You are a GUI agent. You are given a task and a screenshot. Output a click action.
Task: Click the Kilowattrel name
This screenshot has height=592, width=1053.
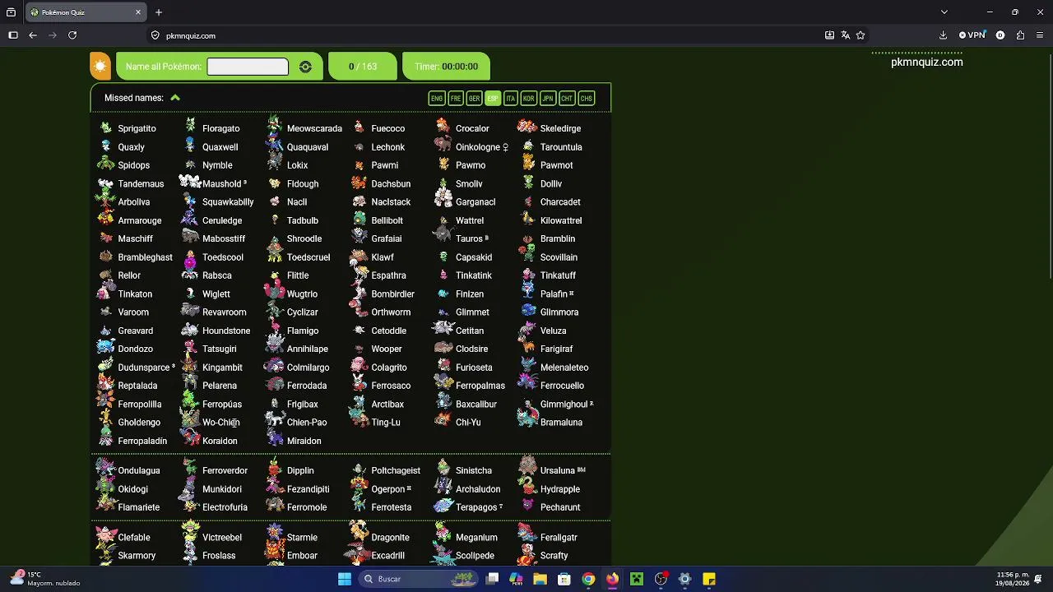(561, 220)
